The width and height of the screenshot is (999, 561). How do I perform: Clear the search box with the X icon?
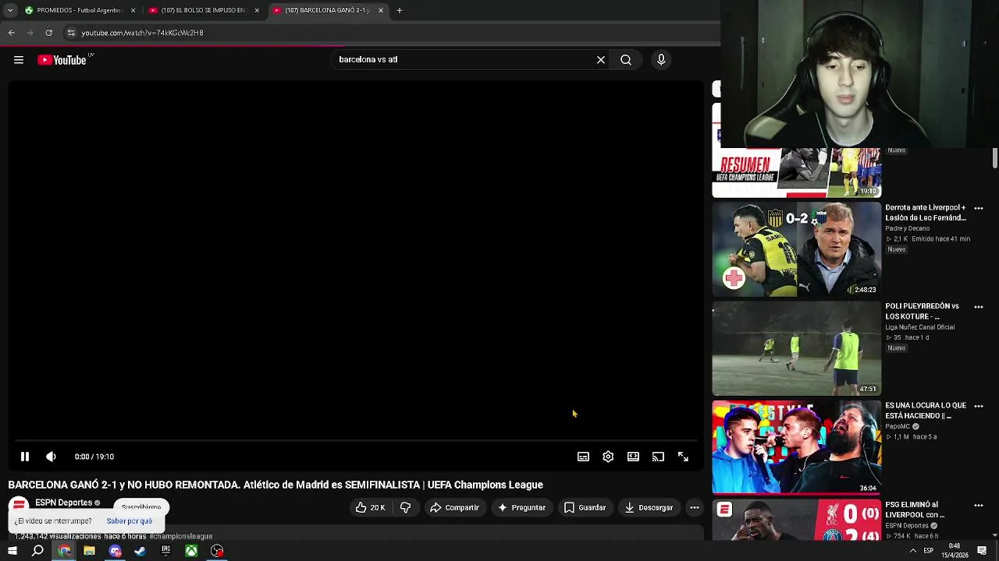[x=601, y=59]
